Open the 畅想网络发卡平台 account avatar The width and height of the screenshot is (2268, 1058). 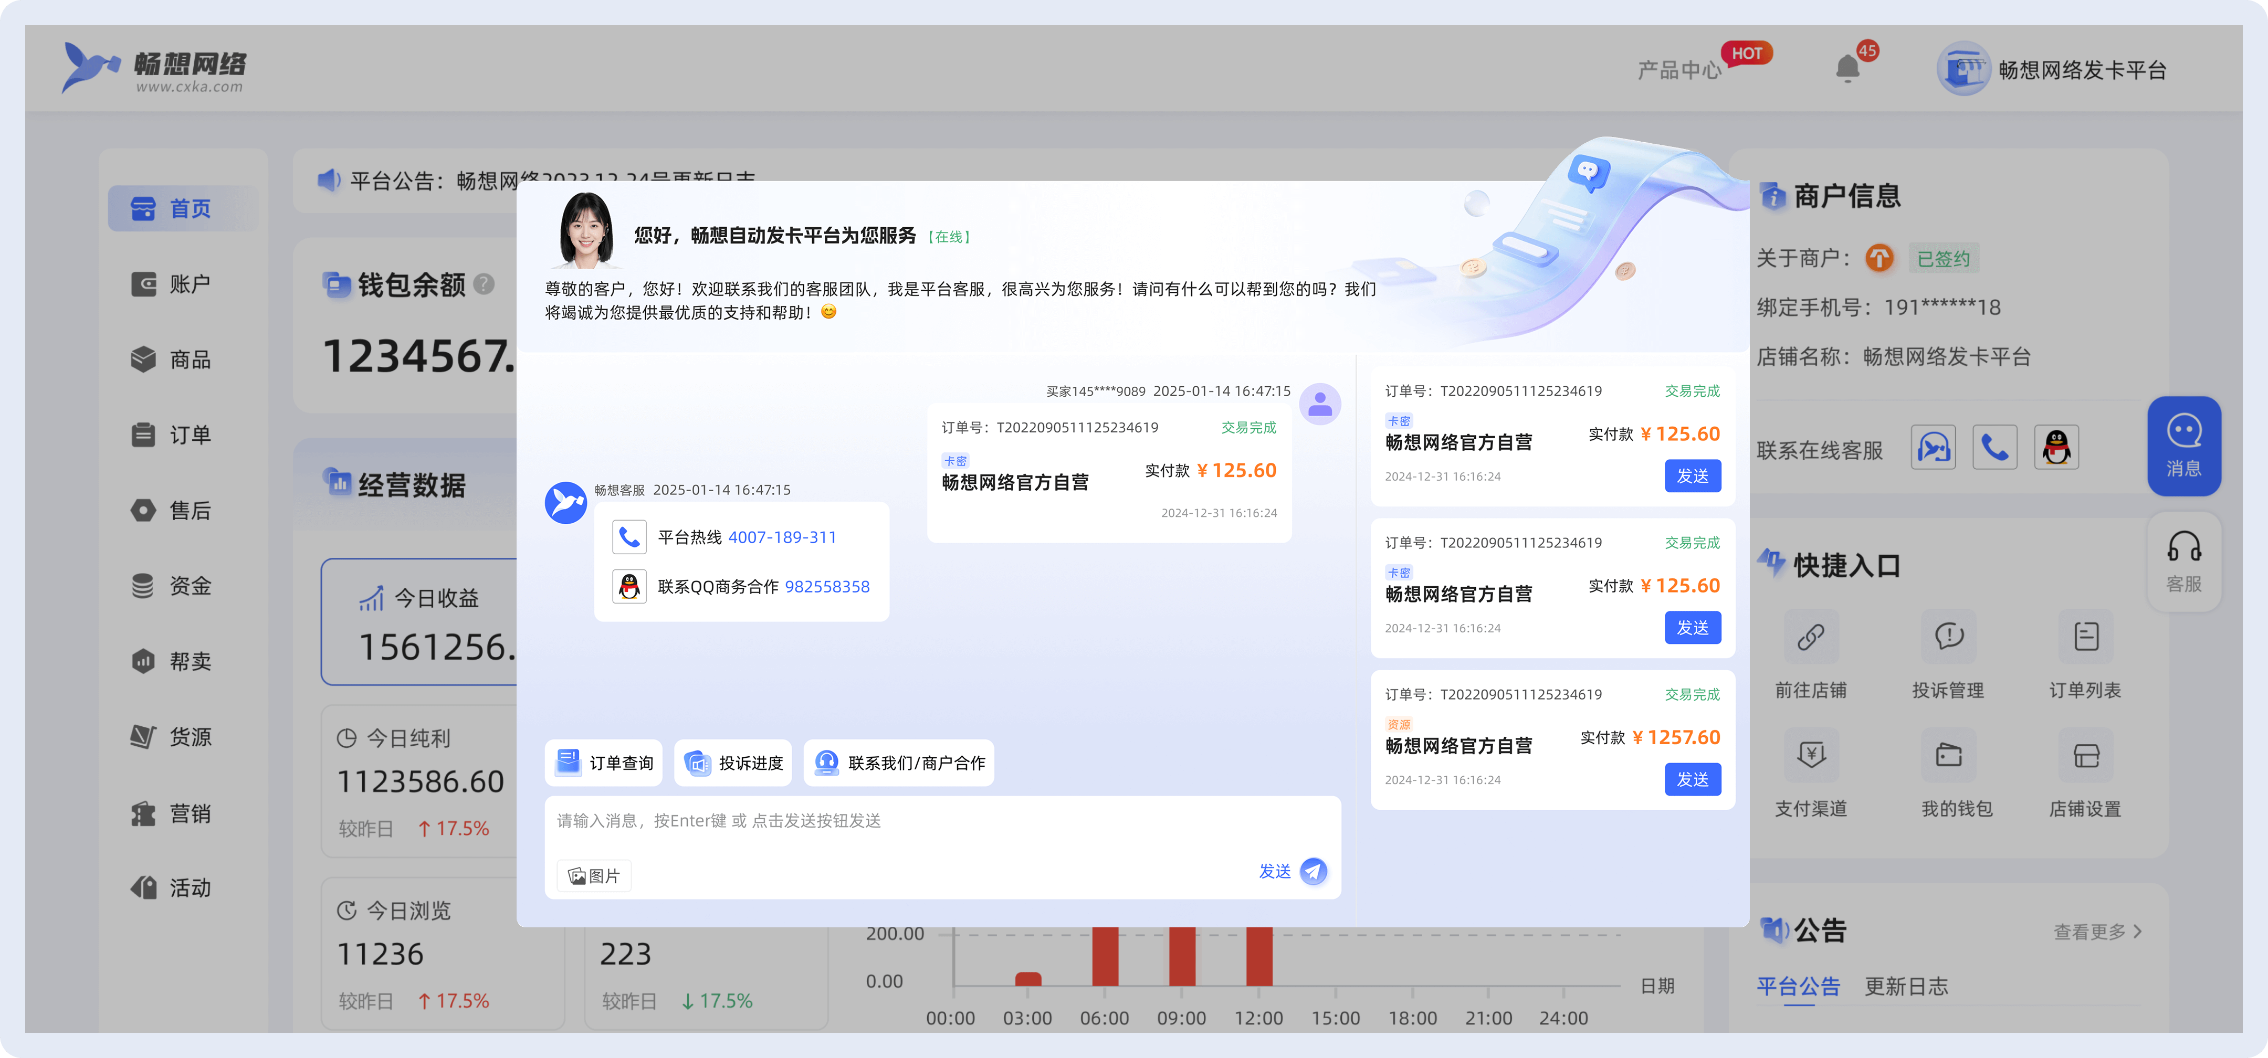[x=1962, y=69]
